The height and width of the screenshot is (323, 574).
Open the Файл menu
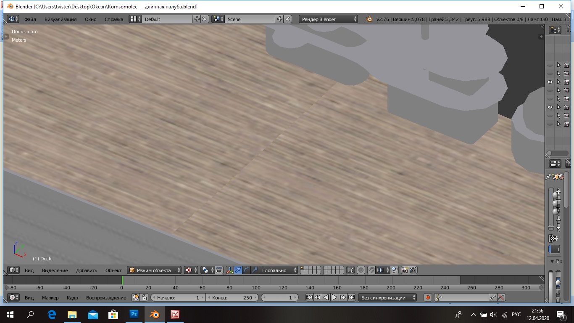(x=30, y=19)
